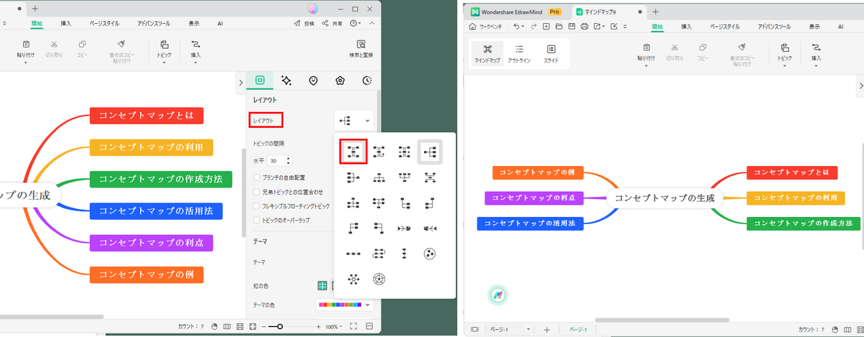The image size is (864, 337).
Task: Click the publish 投稿 paper plane icon in the left window
Action: (x=297, y=24)
